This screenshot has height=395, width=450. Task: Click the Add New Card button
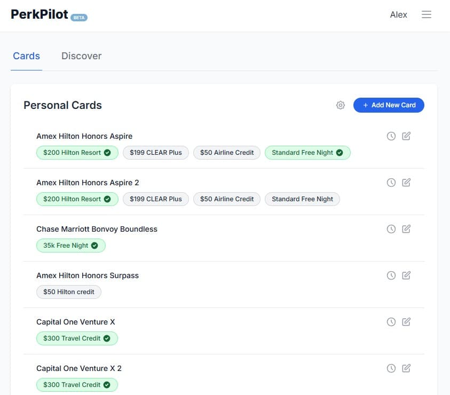389,105
